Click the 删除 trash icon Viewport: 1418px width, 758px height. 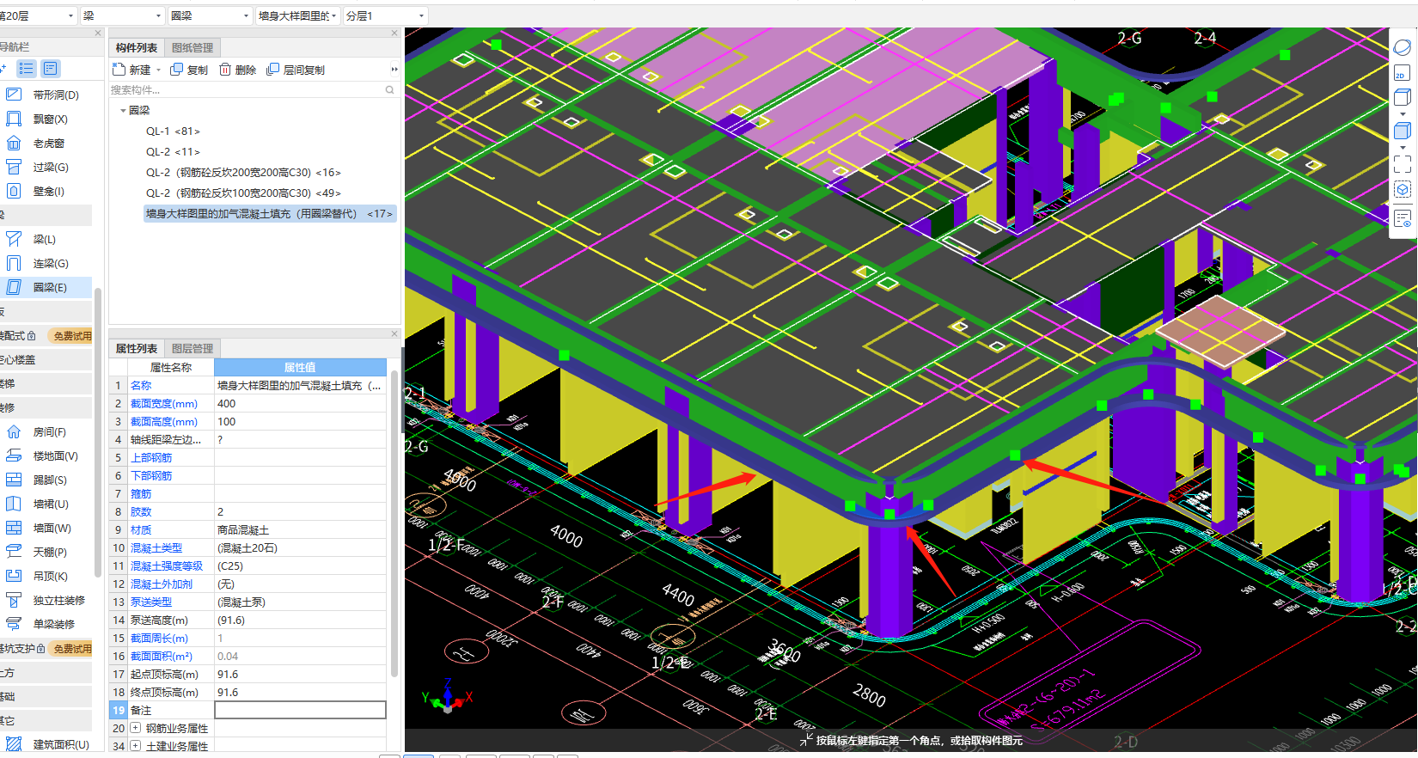click(225, 70)
